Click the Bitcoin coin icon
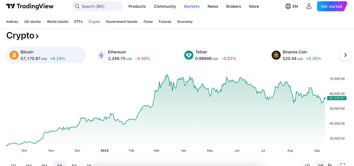Screen dimensions: 354x166 pos(14,55)
